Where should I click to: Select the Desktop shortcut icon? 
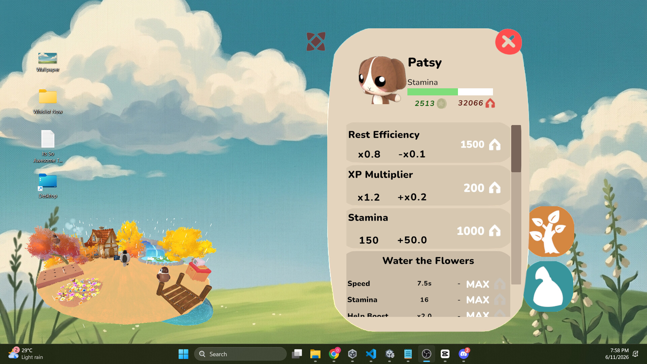coord(48,186)
